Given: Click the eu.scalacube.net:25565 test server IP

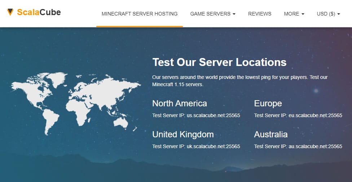Looking at the screenshot, I should pos(315,116).
